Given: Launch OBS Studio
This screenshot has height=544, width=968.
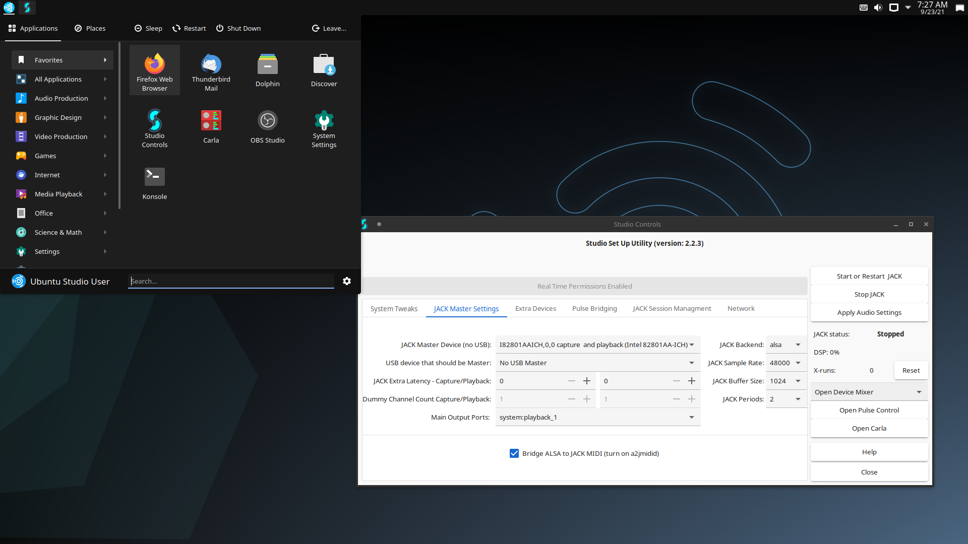Looking at the screenshot, I should (x=267, y=126).
